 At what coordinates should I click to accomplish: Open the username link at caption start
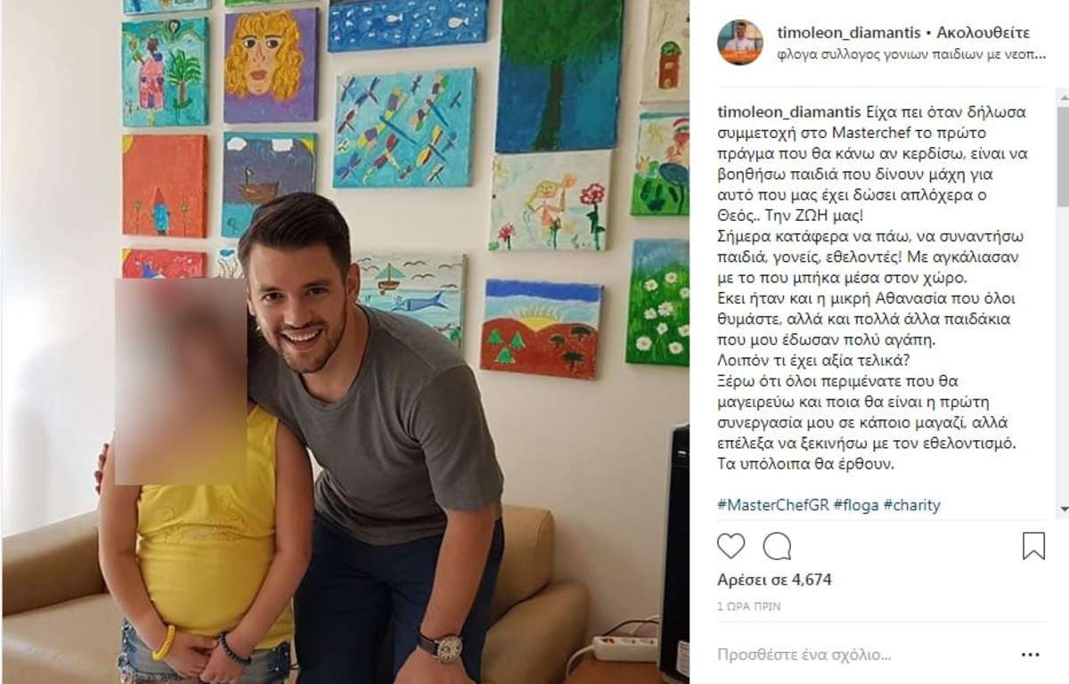click(789, 112)
